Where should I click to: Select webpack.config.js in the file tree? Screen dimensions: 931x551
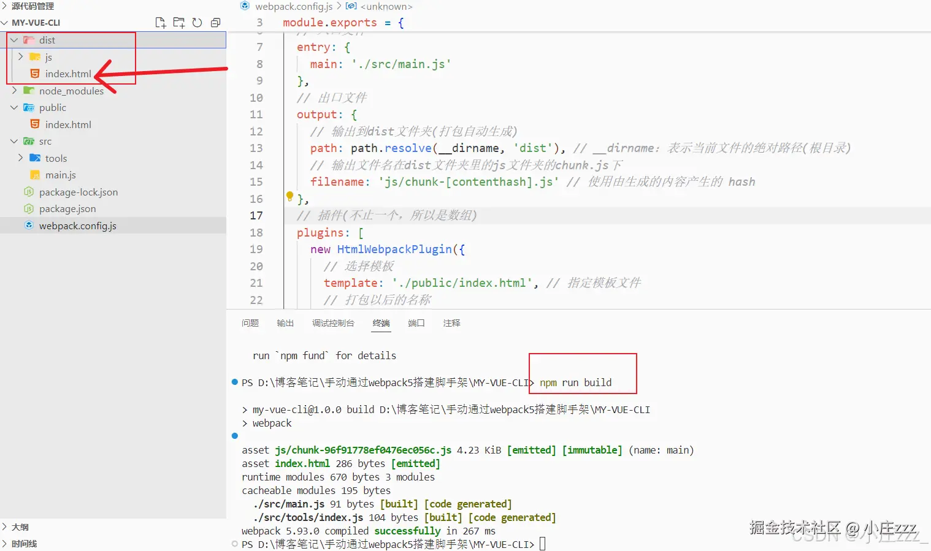coord(78,226)
